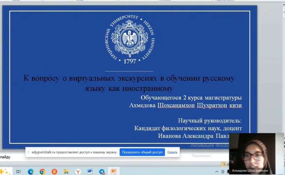Select PowerPoint icon in the taskbar
This screenshot has height=175, width=285.
tap(114, 171)
